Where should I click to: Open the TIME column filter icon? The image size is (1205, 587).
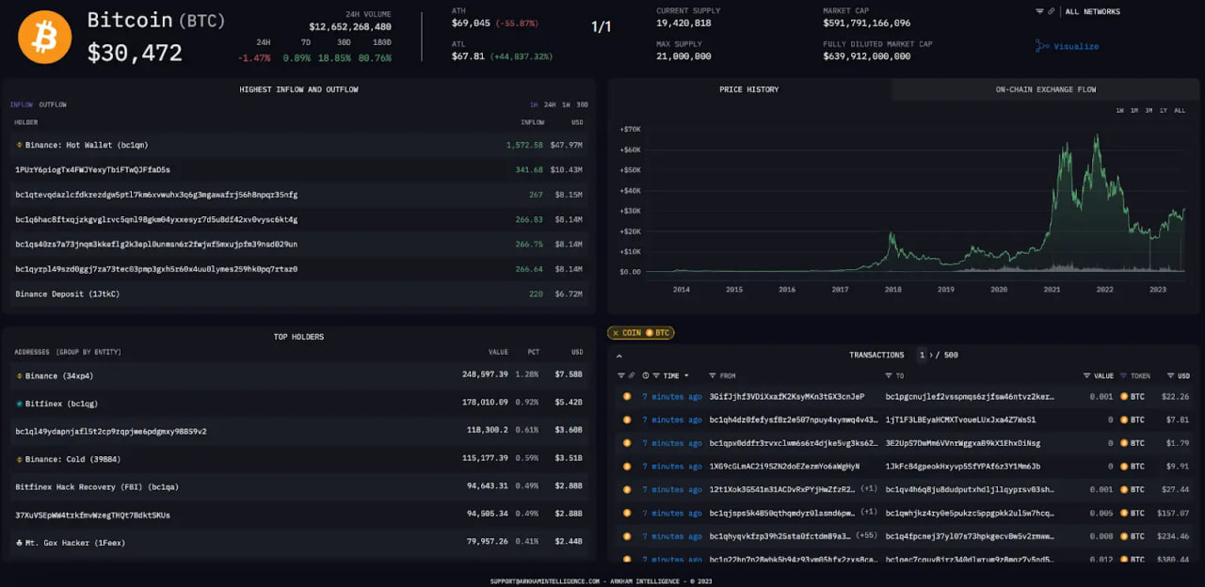pos(656,375)
